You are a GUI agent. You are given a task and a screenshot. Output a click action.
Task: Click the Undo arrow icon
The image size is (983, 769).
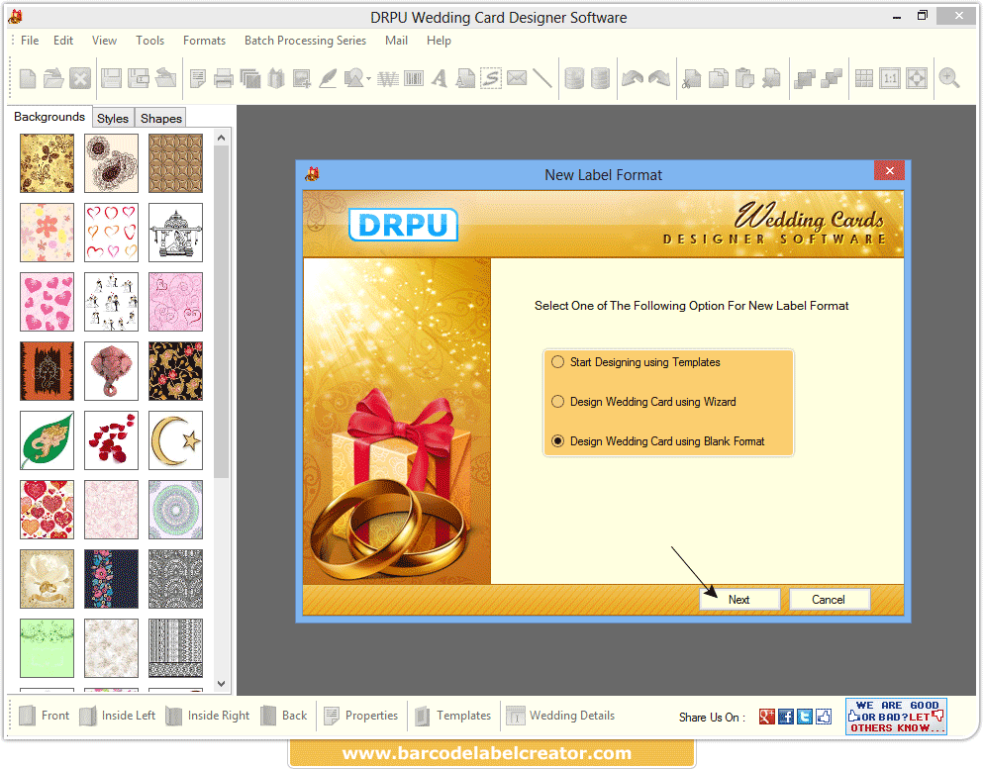pyautogui.click(x=633, y=78)
